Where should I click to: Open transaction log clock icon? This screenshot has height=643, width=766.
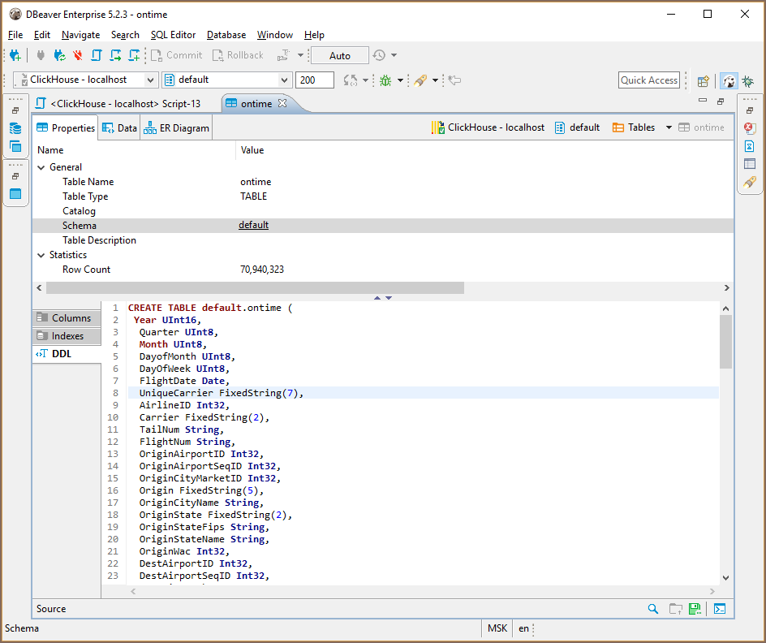[379, 55]
